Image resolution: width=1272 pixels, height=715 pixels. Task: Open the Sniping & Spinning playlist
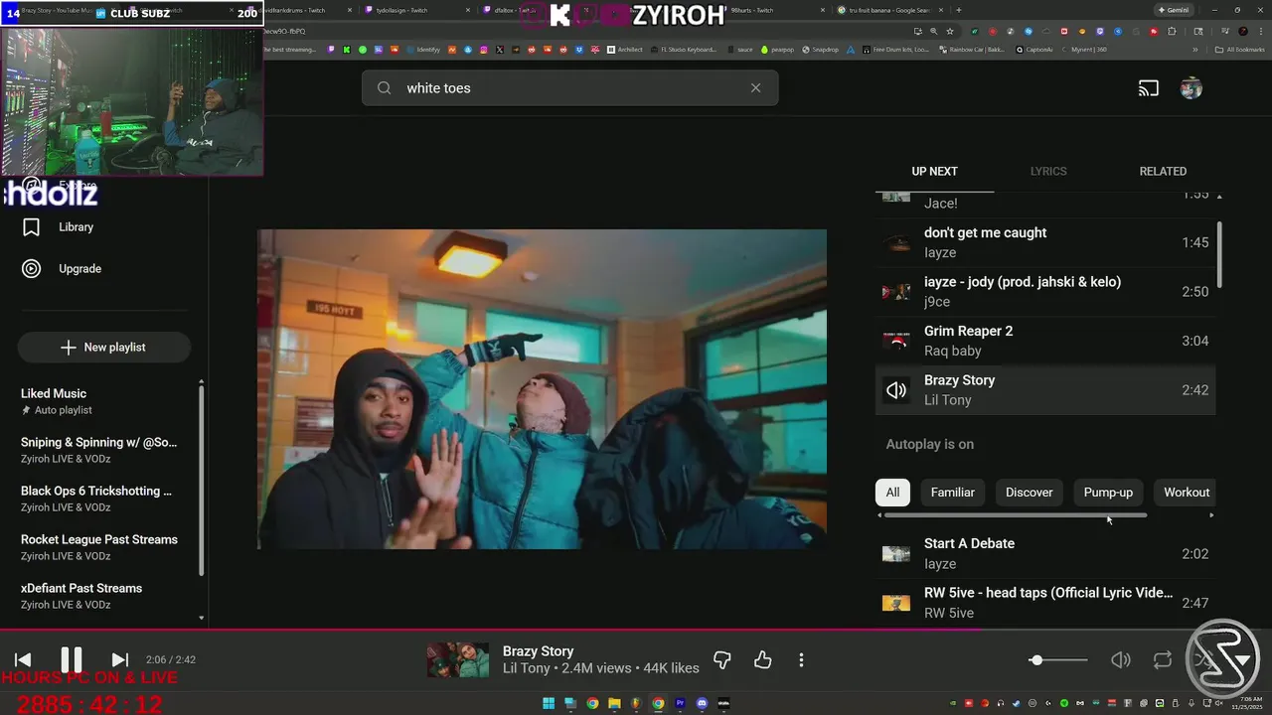pos(99,450)
